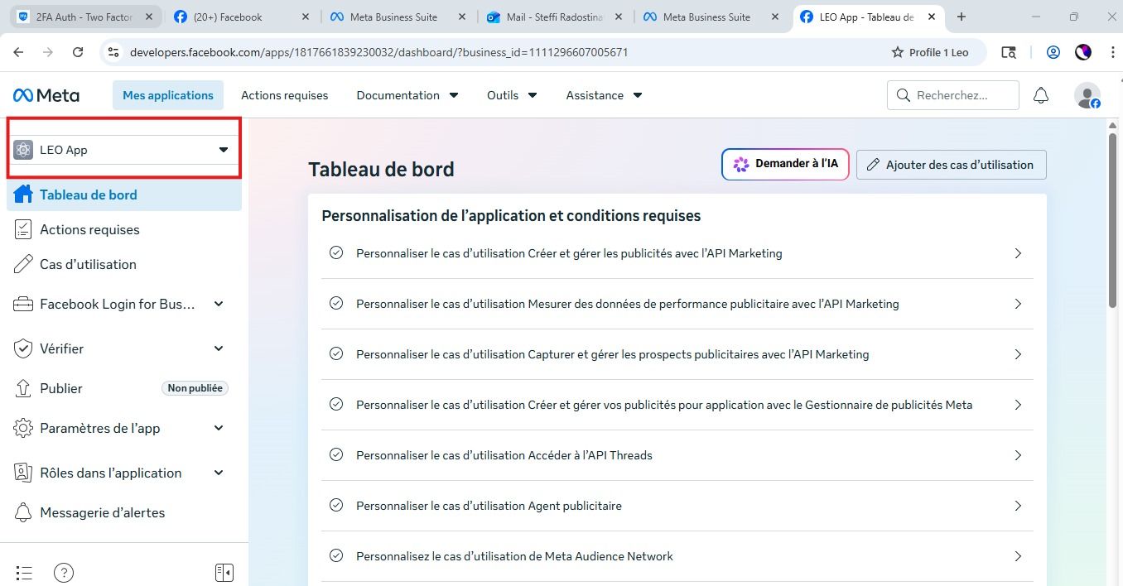
Task: Click the browser back arrow
Action: pos(18,52)
